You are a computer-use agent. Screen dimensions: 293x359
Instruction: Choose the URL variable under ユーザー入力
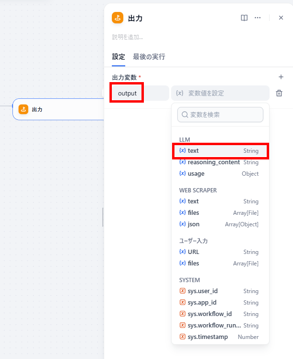220,252
